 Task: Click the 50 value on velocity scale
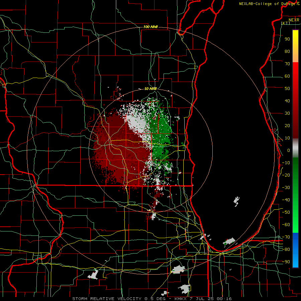click(287, 89)
